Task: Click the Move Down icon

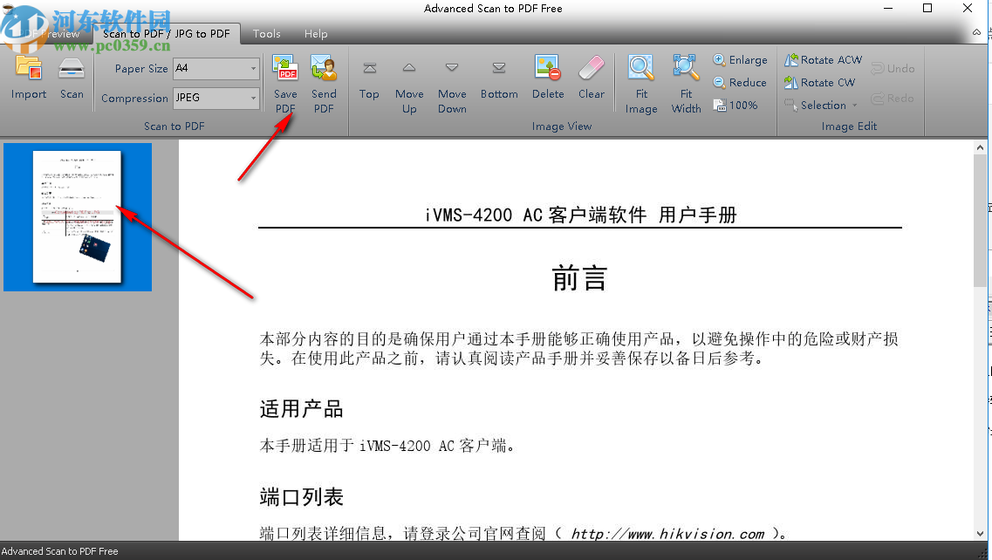Action: pos(452,83)
